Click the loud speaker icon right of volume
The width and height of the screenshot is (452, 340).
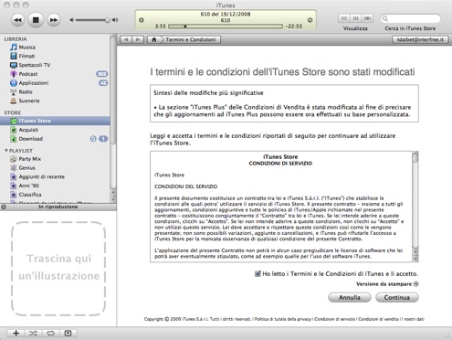click(115, 20)
